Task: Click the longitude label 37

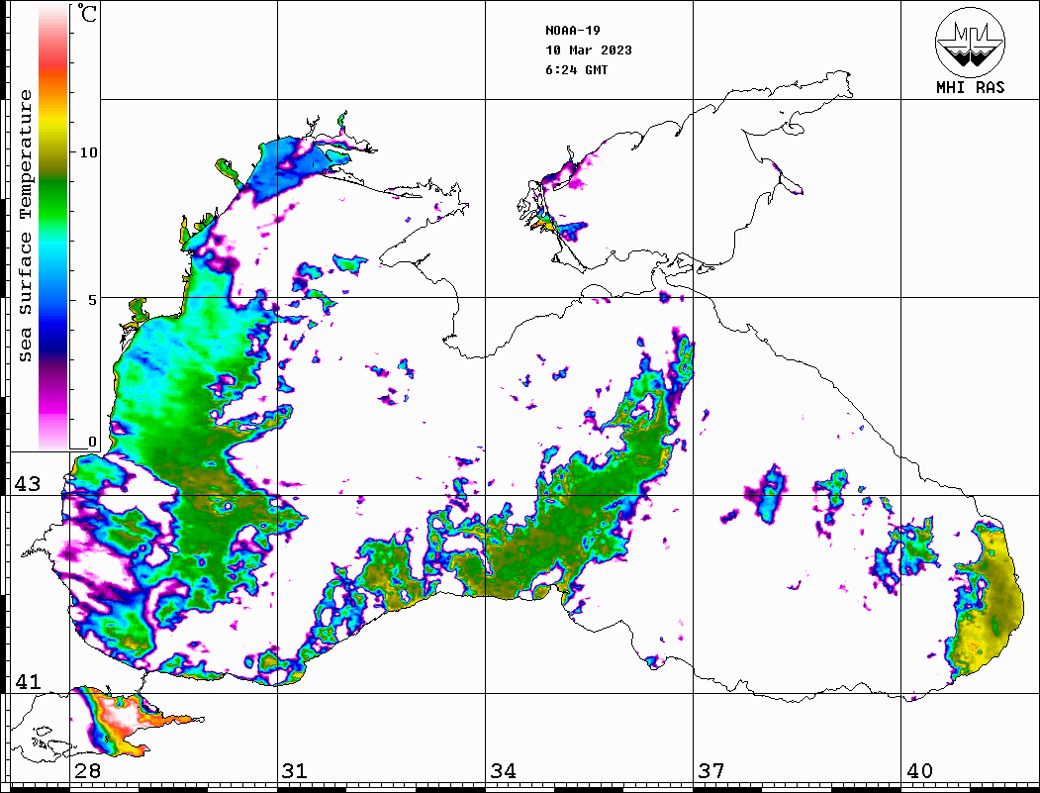Action: pos(711,771)
